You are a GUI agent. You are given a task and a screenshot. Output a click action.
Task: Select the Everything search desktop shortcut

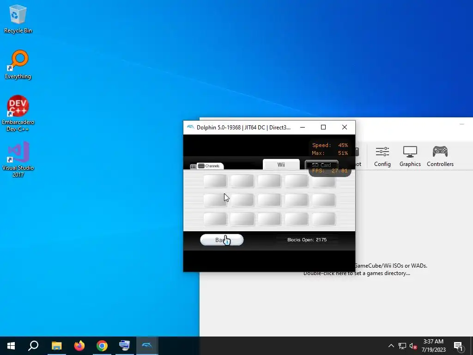(18, 64)
